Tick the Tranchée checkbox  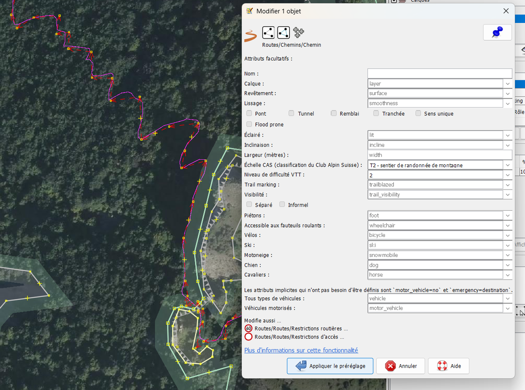[x=376, y=114]
